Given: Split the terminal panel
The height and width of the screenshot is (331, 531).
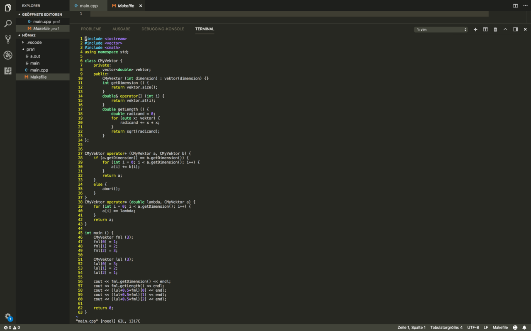Looking at the screenshot, I should tap(485, 29).
